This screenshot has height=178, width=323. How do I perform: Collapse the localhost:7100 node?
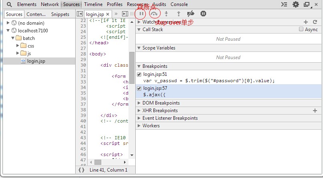8,31
